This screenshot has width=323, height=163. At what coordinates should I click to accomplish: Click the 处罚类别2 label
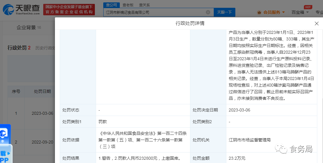[x=202, y=122]
